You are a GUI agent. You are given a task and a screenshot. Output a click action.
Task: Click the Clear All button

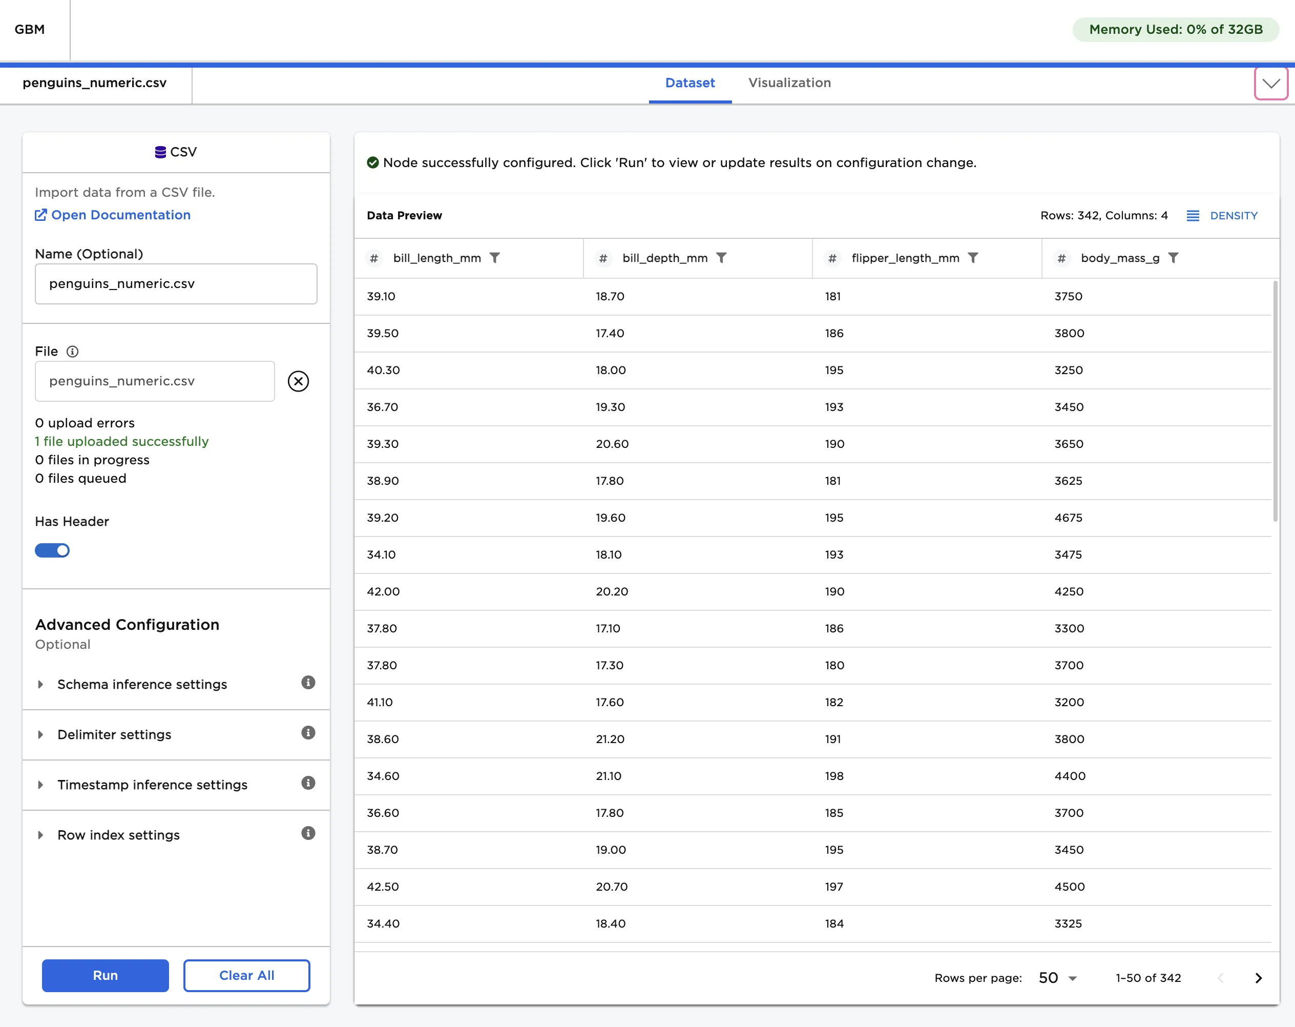click(246, 975)
